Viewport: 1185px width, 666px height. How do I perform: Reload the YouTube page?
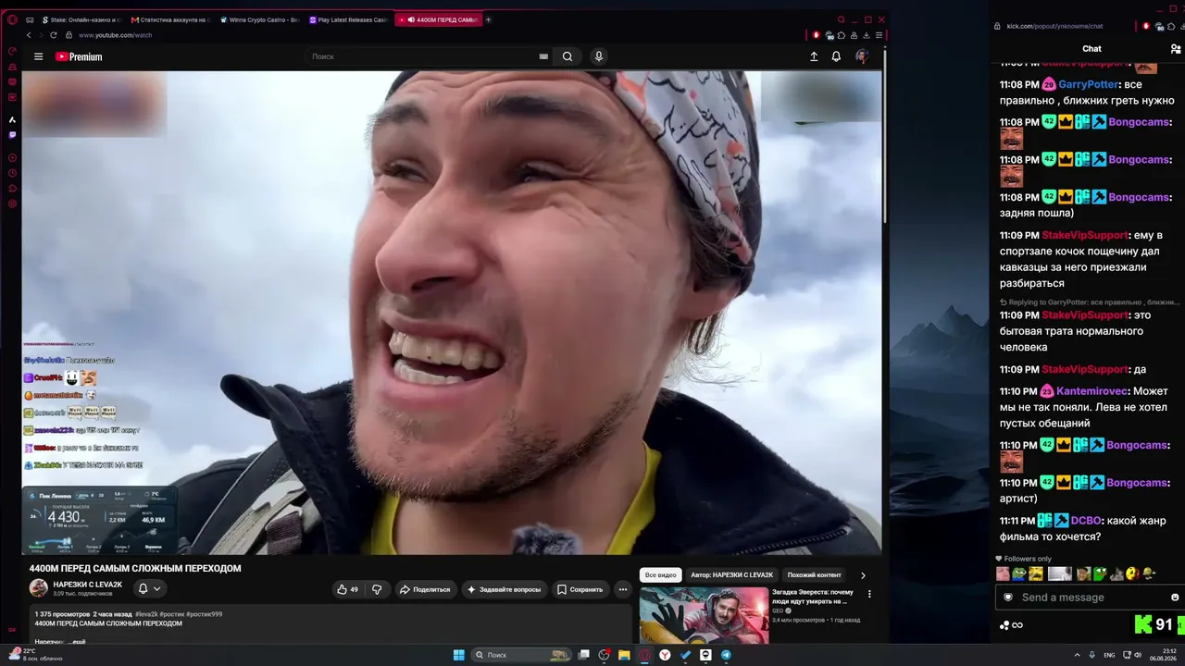(54, 35)
